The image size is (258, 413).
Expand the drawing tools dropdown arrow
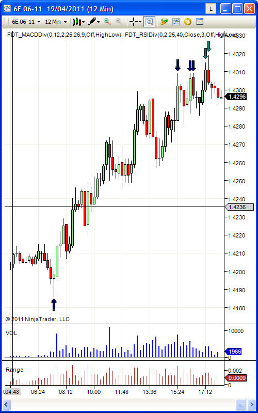pyautogui.click(x=99, y=22)
